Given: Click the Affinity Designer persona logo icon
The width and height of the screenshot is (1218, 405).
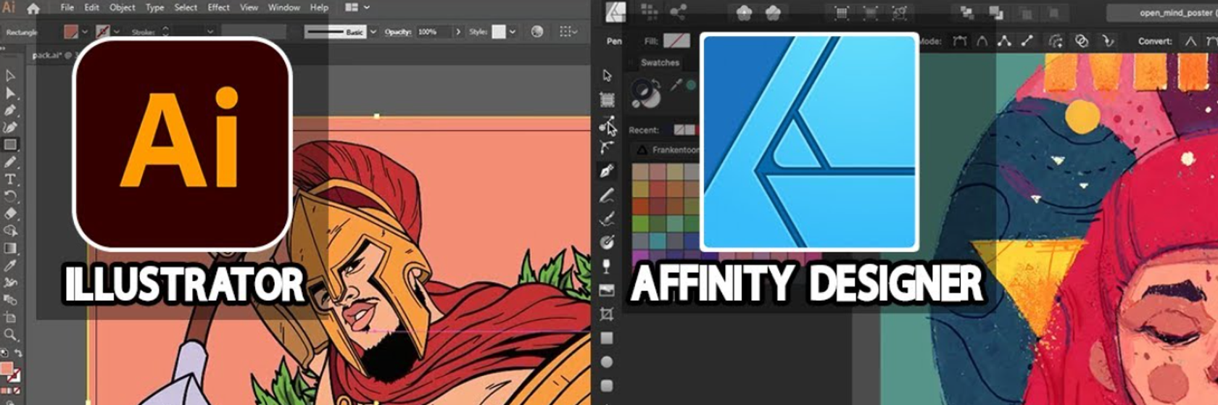Looking at the screenshot, I should pos(615,10).
